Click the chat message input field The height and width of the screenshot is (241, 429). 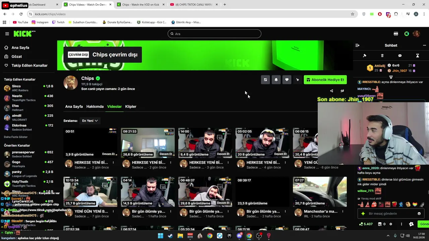(391, 214)
